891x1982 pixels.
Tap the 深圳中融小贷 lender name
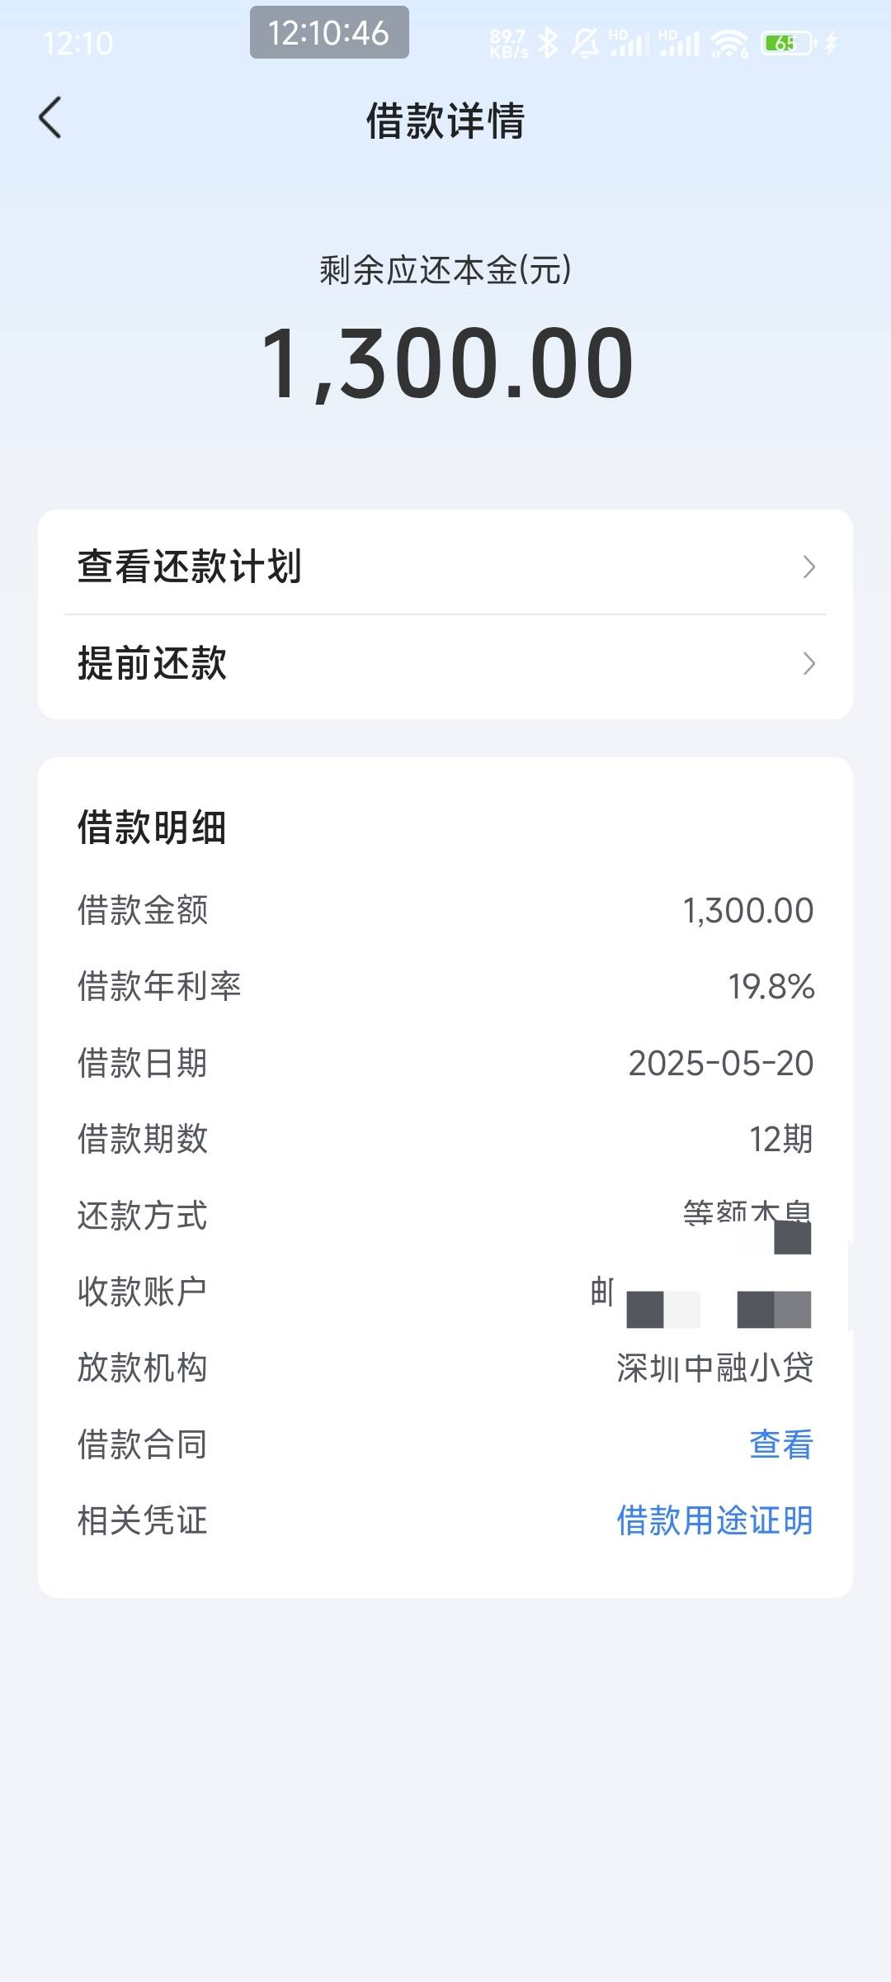(715, 1368)
